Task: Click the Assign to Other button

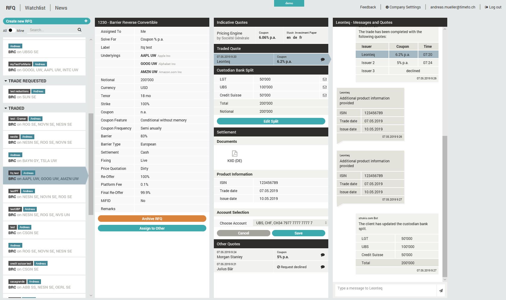Action: 152,228
